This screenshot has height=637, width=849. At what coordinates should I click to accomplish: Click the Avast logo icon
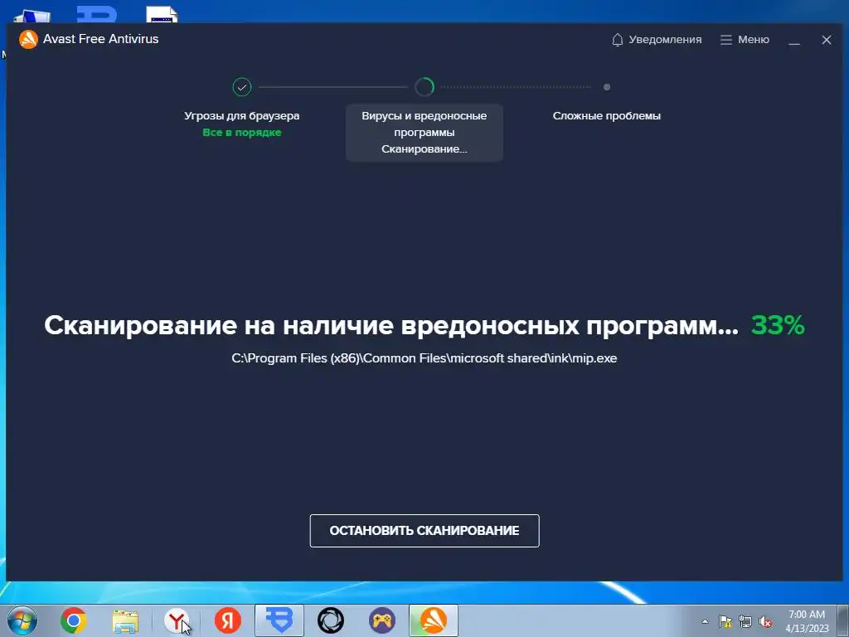pos(28,39)
